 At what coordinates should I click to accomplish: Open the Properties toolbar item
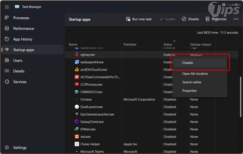(x=216, y=19)
